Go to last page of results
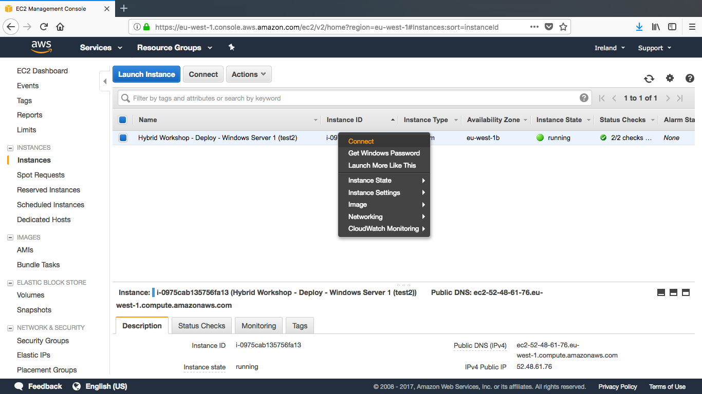 (680, 98)
